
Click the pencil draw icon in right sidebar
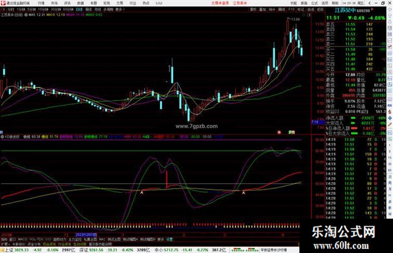[x=390, y=125]
